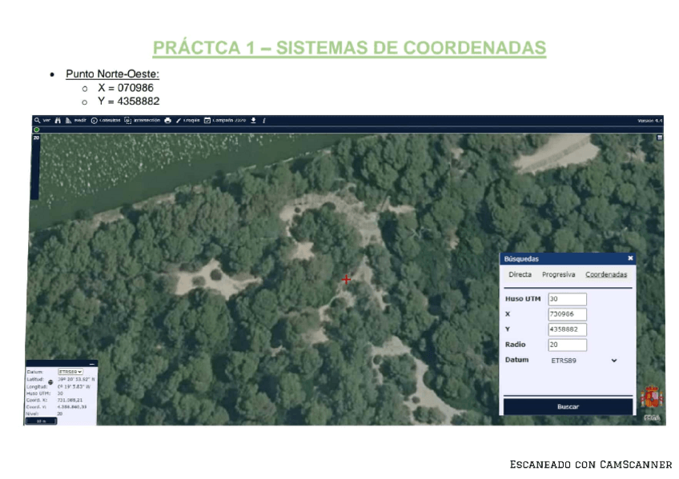Click the binoculars search icon
The image size is (679, 479).
[x=58, y=120]
